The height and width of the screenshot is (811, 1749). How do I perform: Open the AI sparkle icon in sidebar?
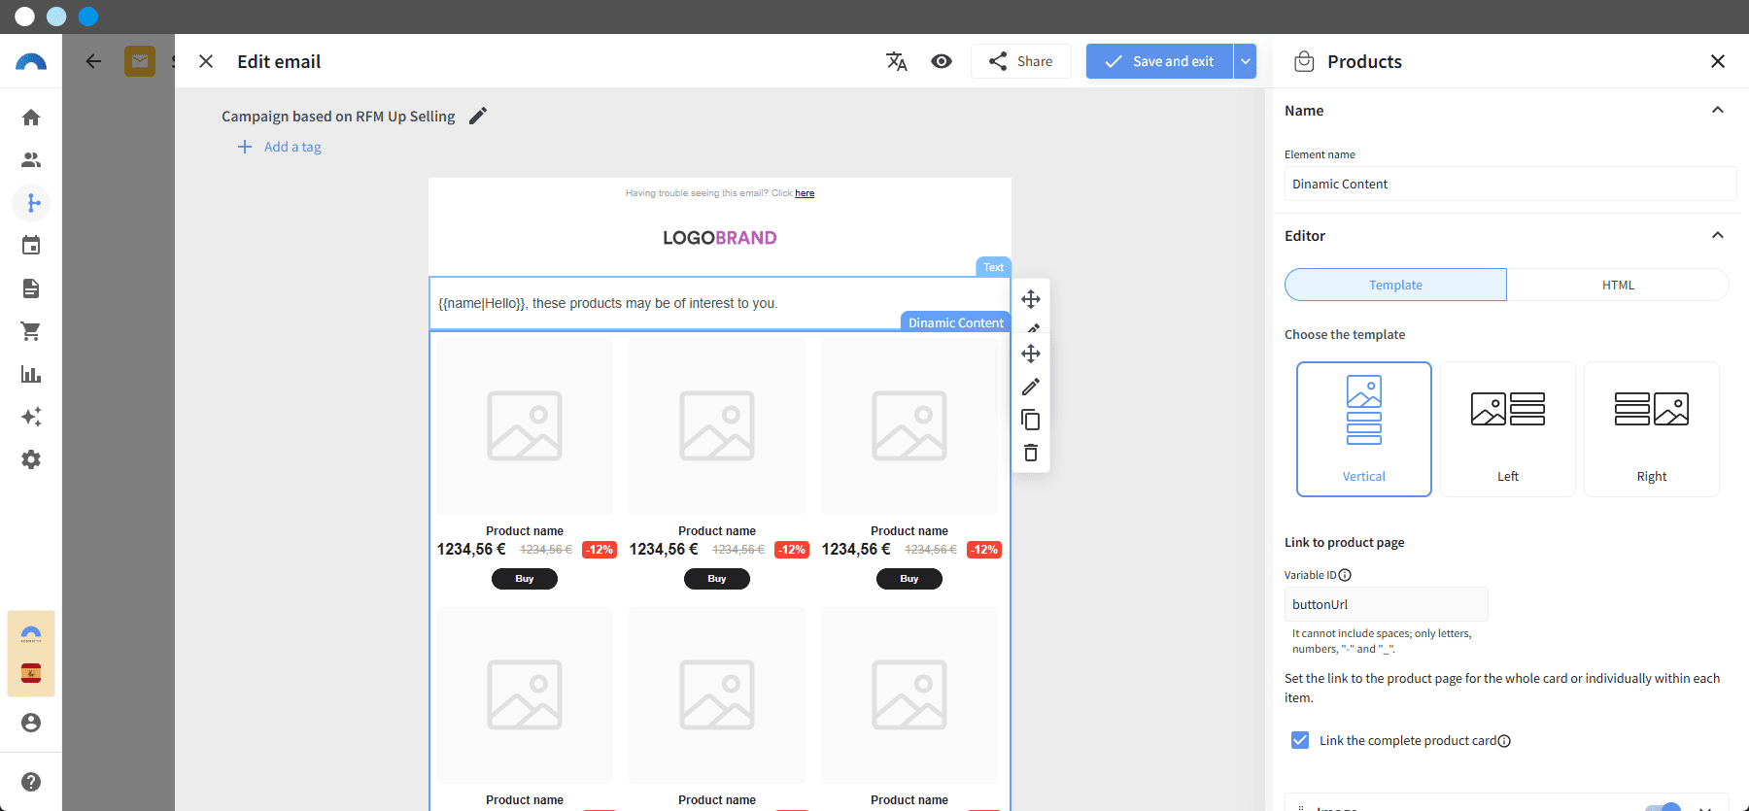pos(31,417)
